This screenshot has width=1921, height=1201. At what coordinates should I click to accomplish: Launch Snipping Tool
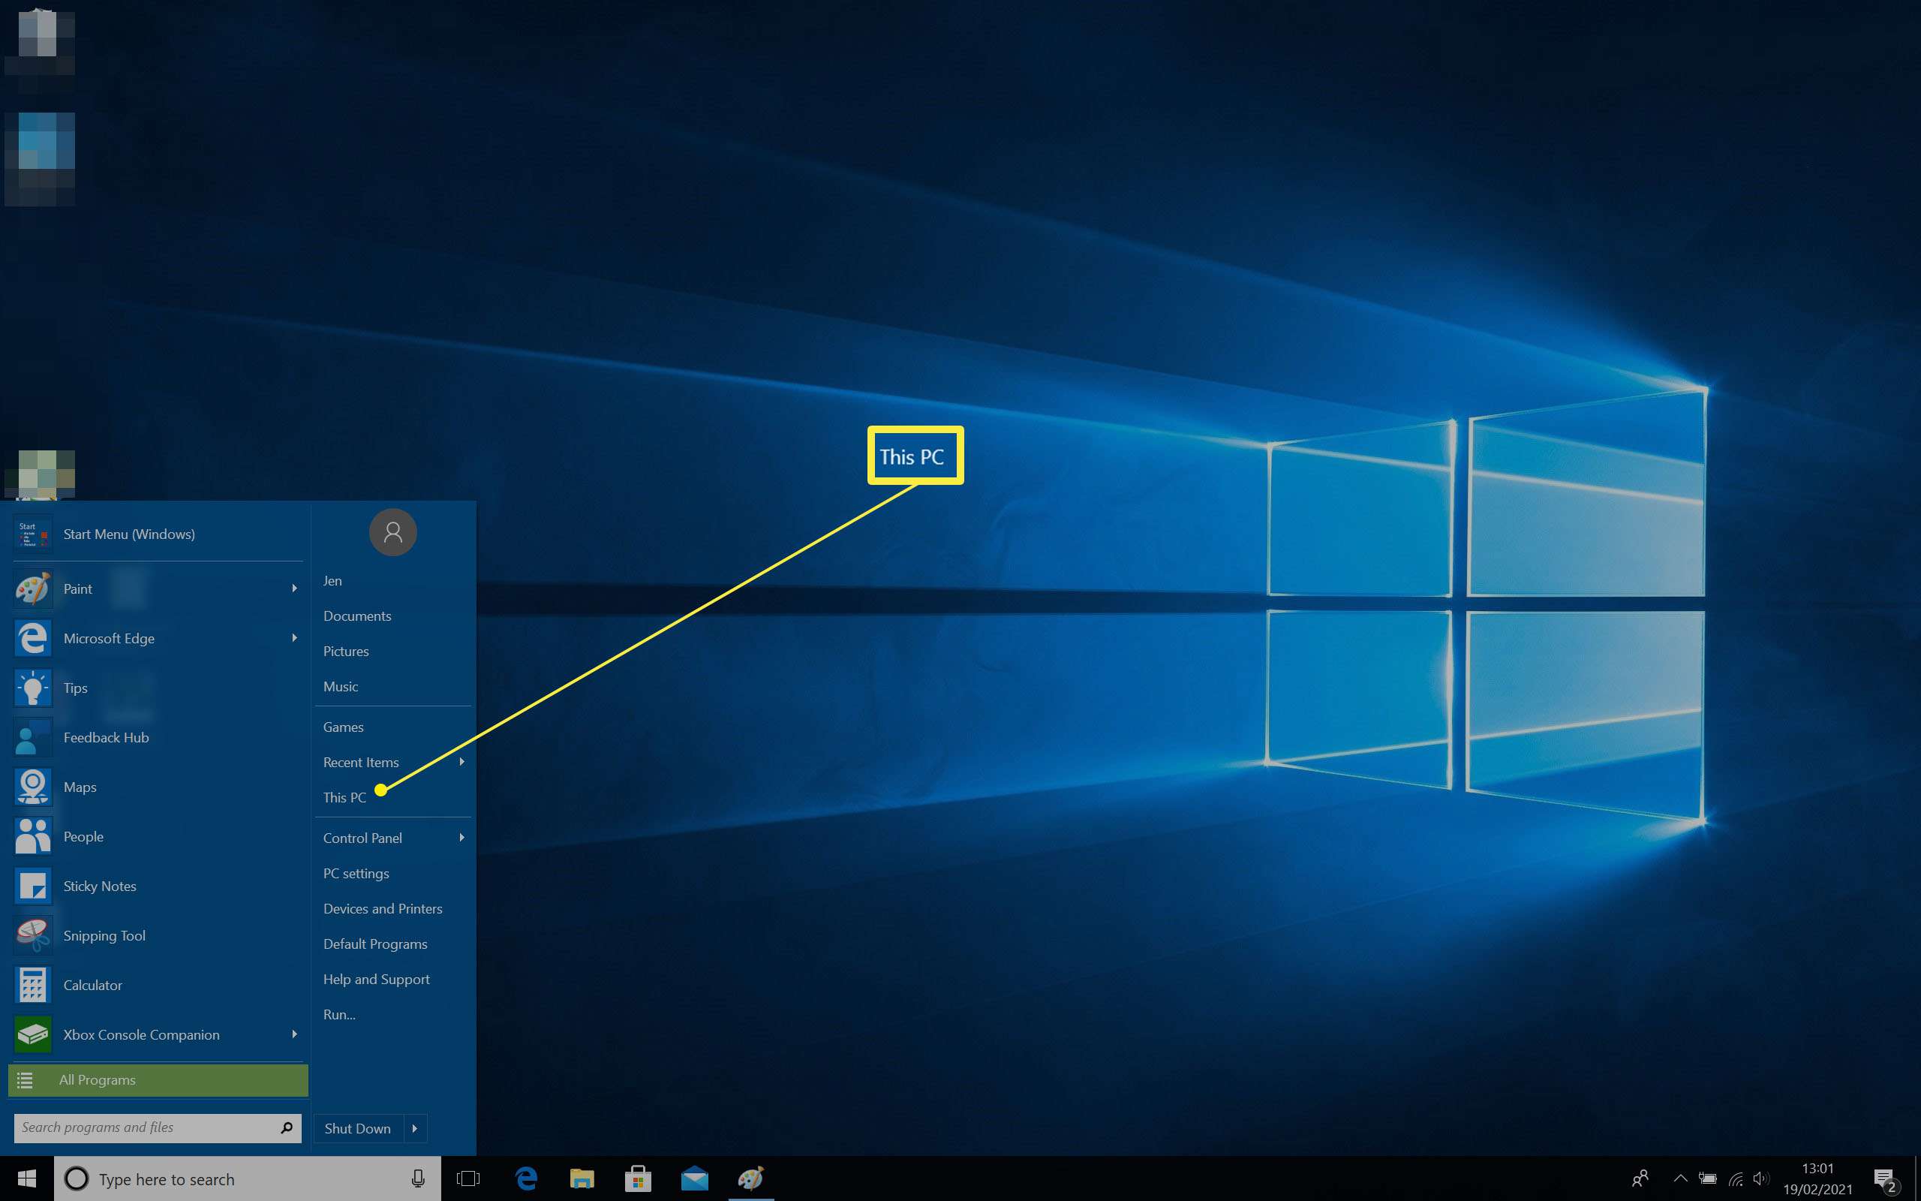pyautogui.click(x=102, y=935)
